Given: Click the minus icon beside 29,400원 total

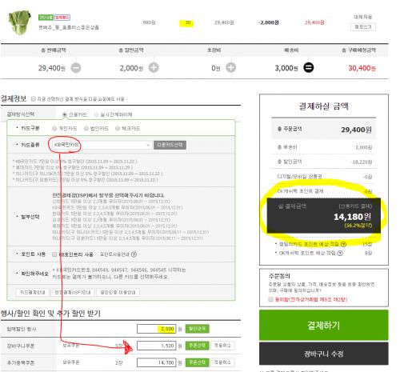Looking at the screenshot, I should click(x=76, y=68).
